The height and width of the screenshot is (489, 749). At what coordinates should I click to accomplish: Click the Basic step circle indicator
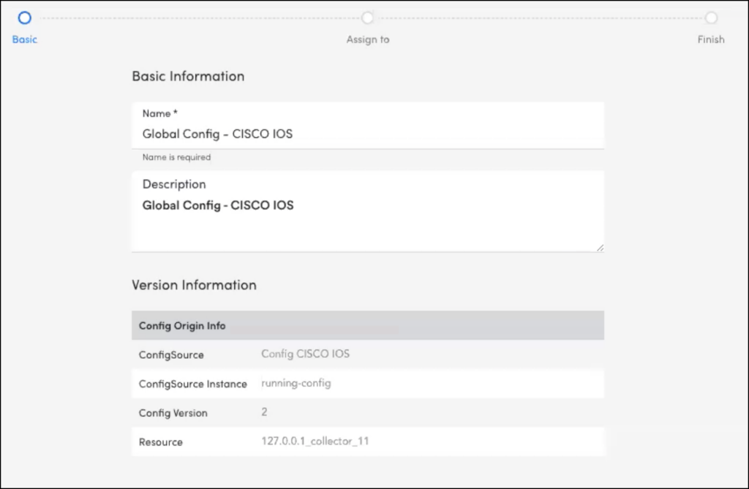click(x=25, y=18)
